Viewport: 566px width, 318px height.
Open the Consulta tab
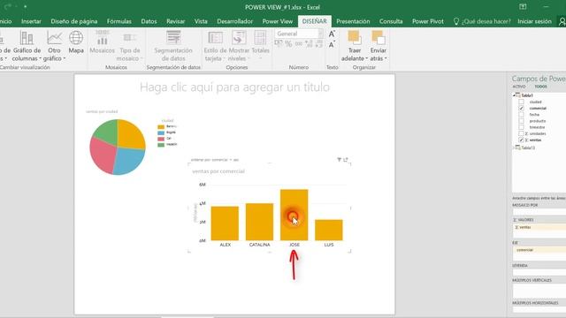point(391,21)
